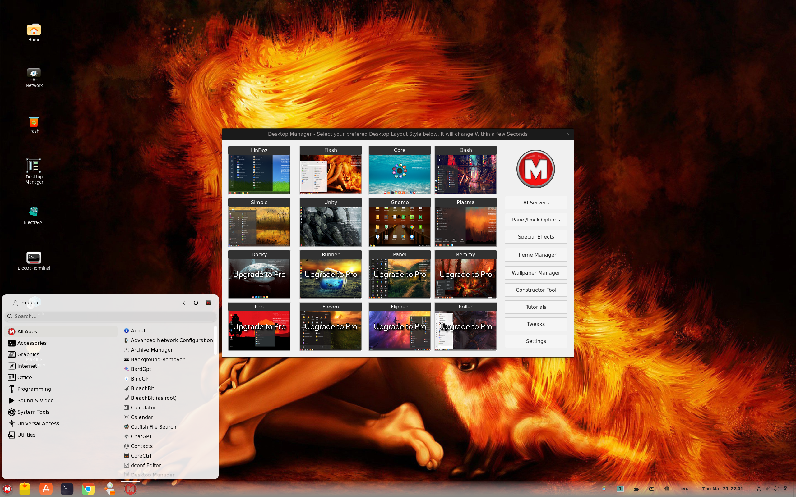Screen dimensions: 796x497
Task: Open the Wallpaper Manager
Action: (536, 273)
